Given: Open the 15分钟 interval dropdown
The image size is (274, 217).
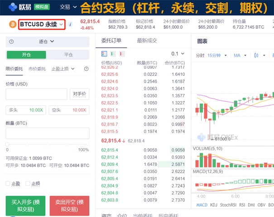Looking at the screenshot, I should coord(217,55).
